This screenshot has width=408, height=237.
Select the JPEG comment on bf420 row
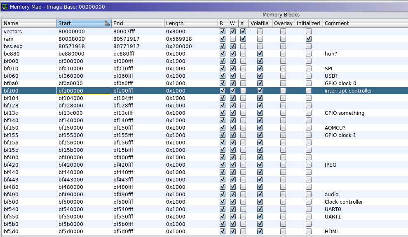(331, 165)
